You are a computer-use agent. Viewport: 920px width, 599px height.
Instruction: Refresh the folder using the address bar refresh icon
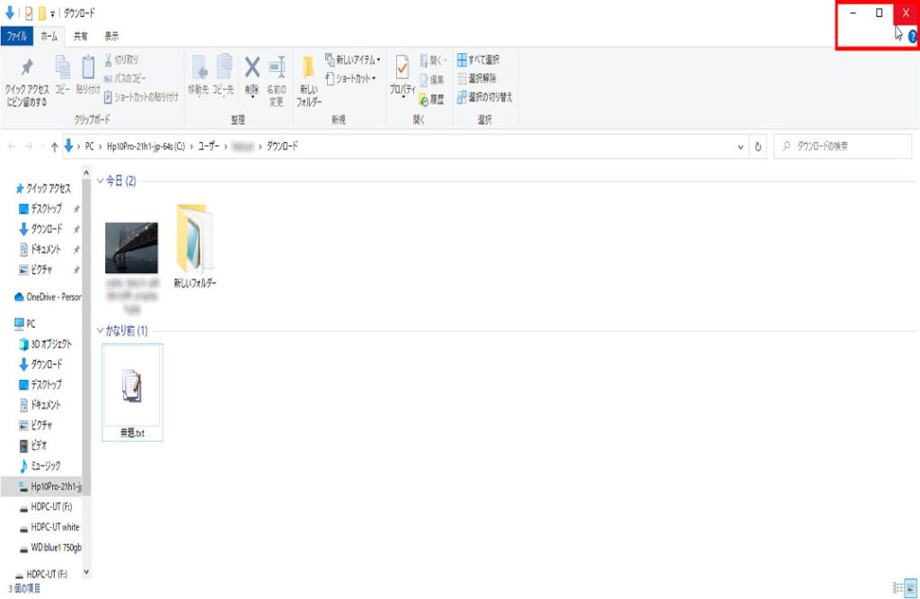click(759, 146)
